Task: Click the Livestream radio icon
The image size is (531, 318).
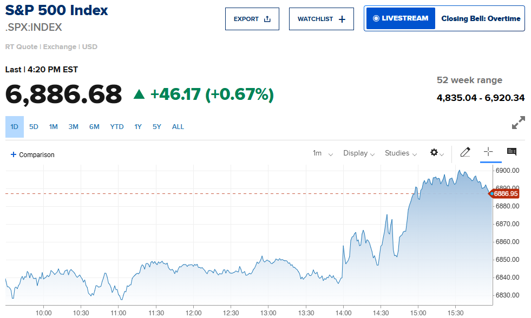Action: 376,18
